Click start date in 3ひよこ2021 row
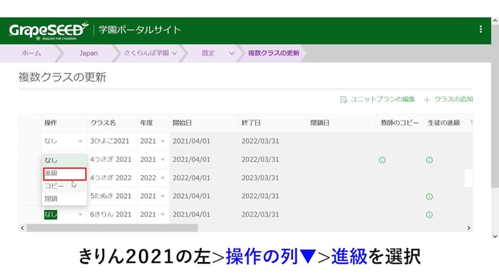This screenshot has height=280, width=499. pos(192,141)
